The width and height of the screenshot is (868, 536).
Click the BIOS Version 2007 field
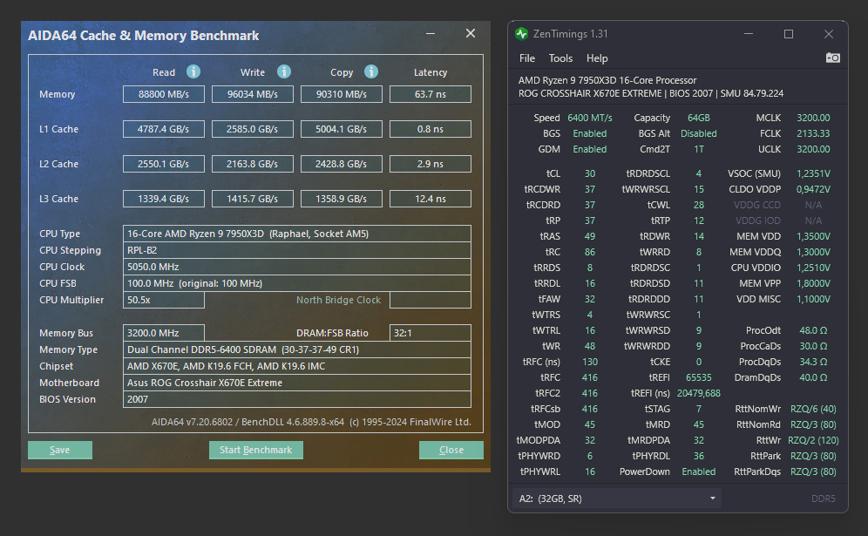296,399
